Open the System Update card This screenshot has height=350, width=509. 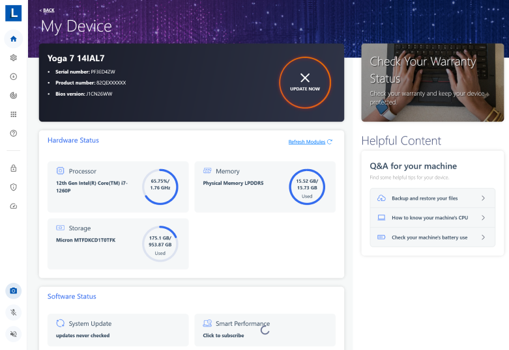[118, 330]
